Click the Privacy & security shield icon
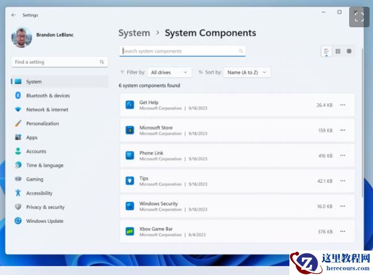Viewport: 373px width, 275px height. pos(18,207)
